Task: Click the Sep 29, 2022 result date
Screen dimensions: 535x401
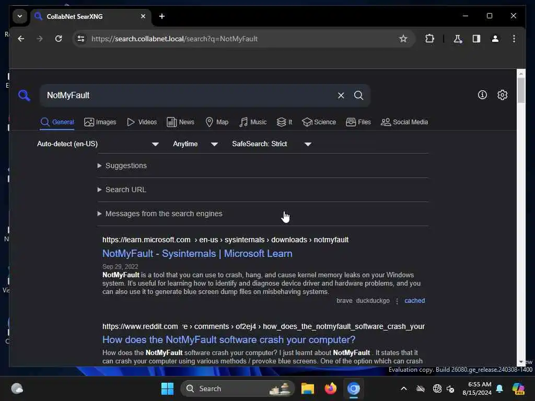Action: point(120,267)
